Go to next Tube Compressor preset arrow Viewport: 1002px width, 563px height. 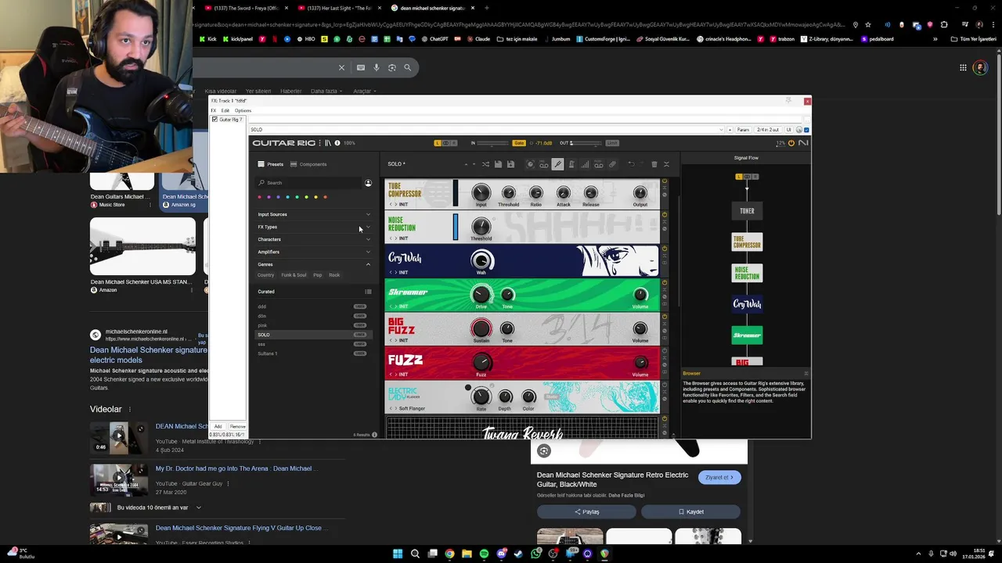point(396,204)
